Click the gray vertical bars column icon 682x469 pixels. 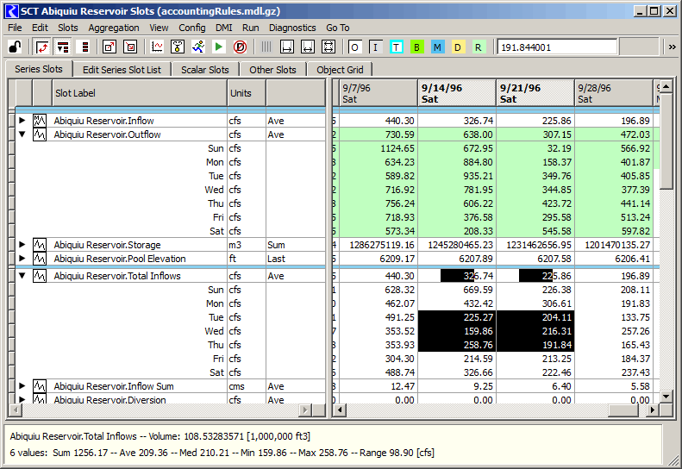tap(266, 47)
